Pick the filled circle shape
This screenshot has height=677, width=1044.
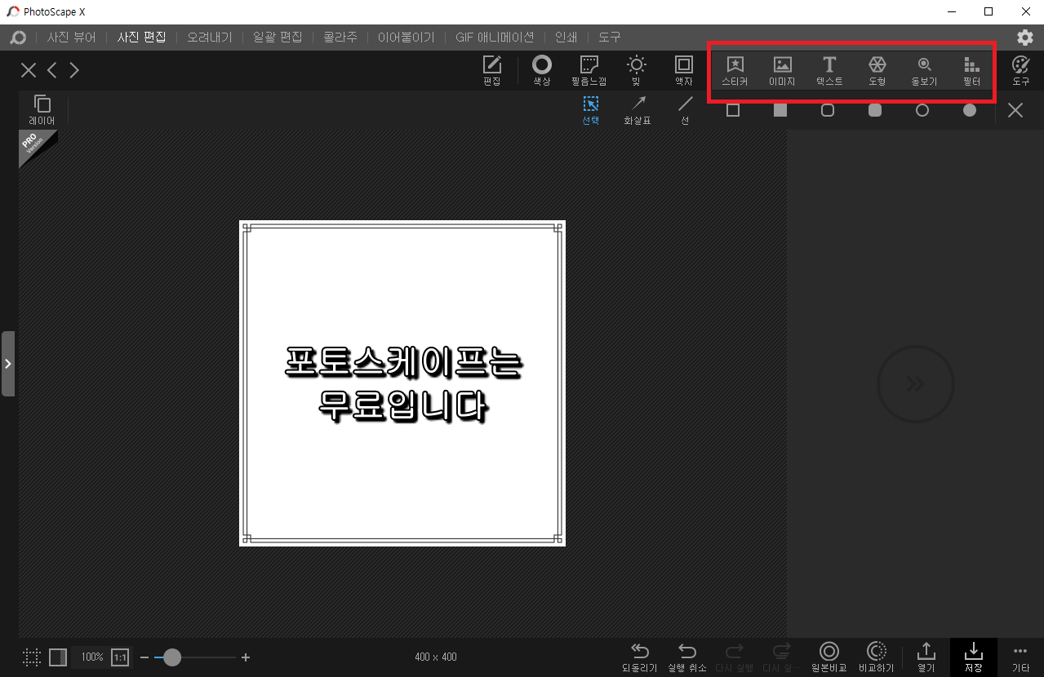click(970, 110)
